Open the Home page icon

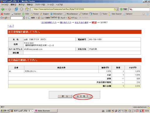(27, 9)
